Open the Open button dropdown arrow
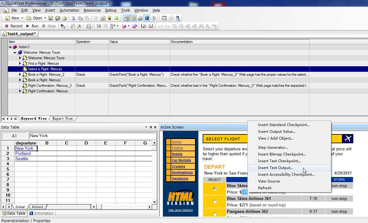368x223 pixels. point(45,18)
